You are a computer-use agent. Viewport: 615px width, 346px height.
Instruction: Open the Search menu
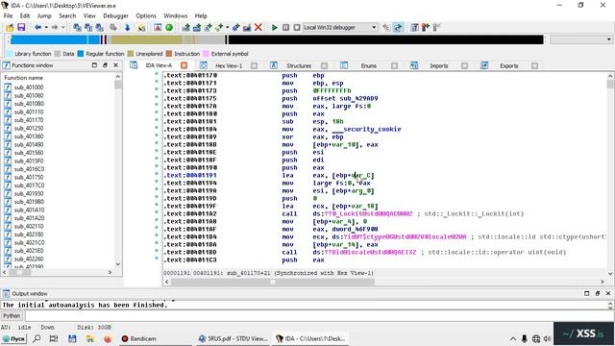(67, 15)
